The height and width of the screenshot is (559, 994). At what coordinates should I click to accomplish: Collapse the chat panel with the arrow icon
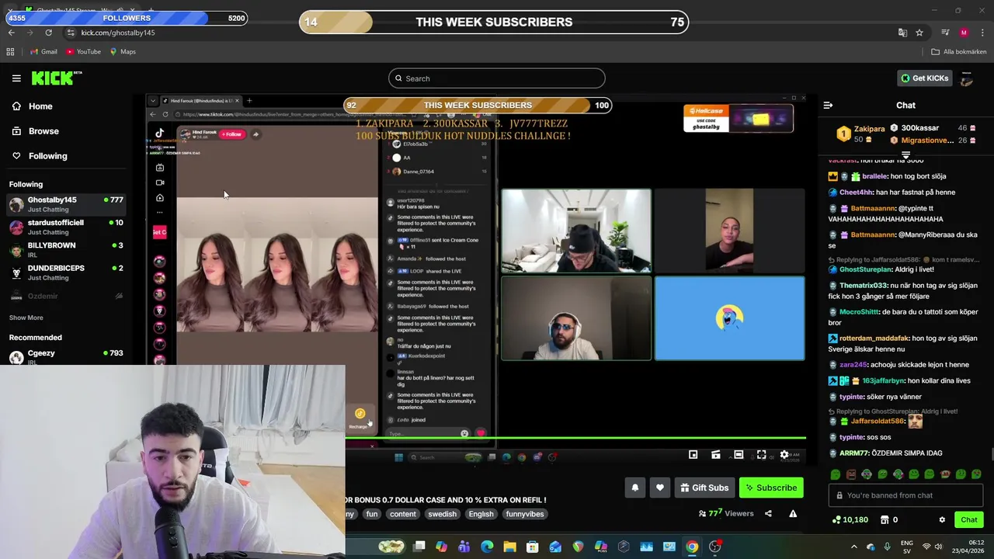828,105
